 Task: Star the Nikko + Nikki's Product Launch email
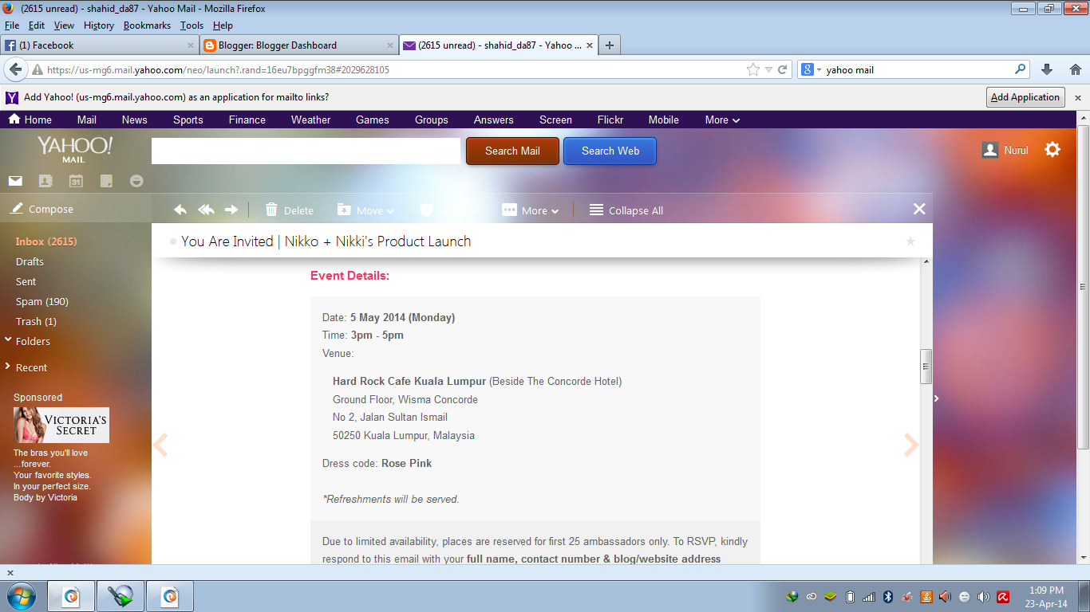pos(910,241)
